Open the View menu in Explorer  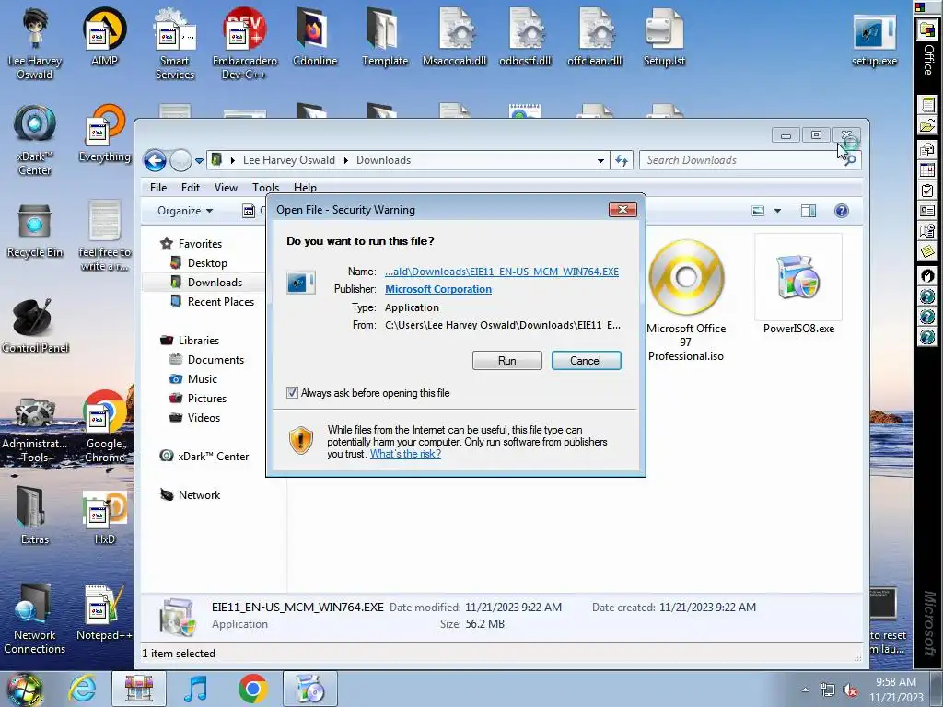227,188
